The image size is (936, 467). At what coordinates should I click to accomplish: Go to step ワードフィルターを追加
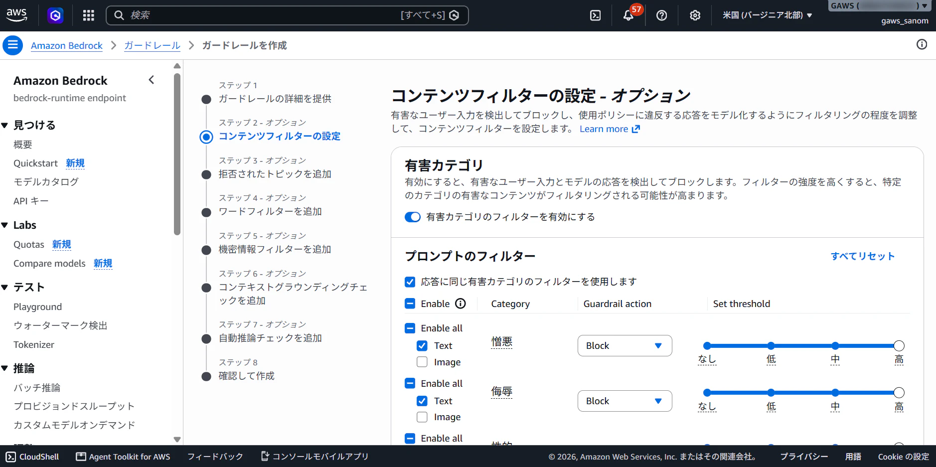pyautogui.click(x=270, y=211)
